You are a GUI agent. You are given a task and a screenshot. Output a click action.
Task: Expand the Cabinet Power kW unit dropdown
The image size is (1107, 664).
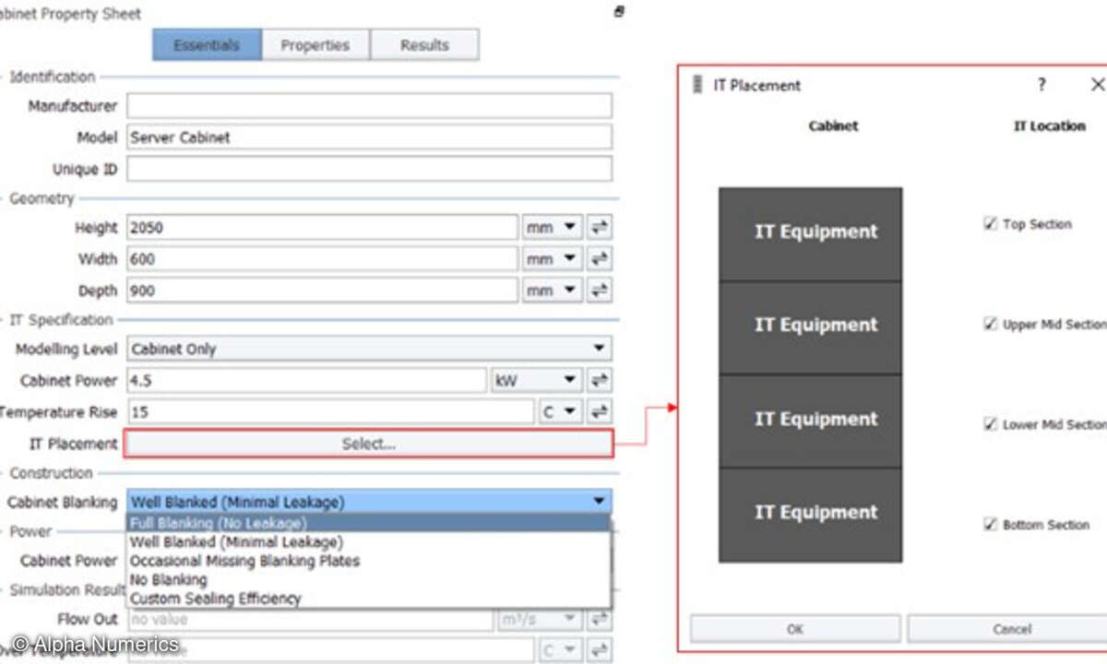[537, 380]
